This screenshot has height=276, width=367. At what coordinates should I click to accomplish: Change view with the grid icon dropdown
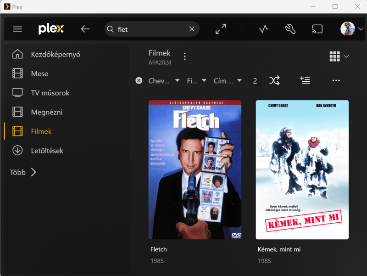[339, 56]
